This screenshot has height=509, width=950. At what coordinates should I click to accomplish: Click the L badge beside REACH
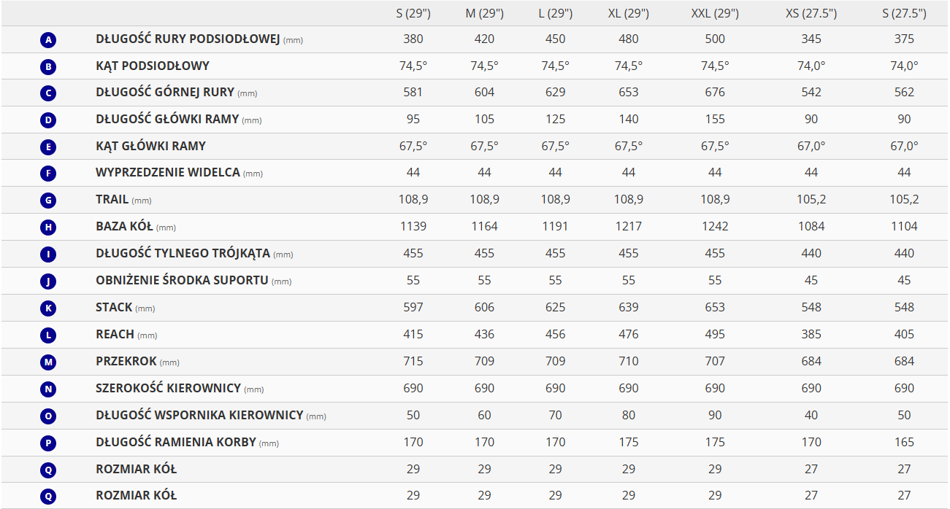[x=48, y=335]
